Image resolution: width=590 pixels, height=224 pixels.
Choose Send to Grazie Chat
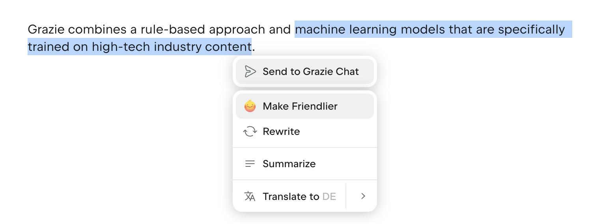click(x=305, y=71)
